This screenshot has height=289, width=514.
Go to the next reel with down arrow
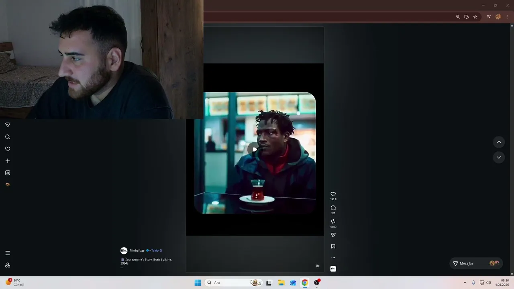click(499, 157)
